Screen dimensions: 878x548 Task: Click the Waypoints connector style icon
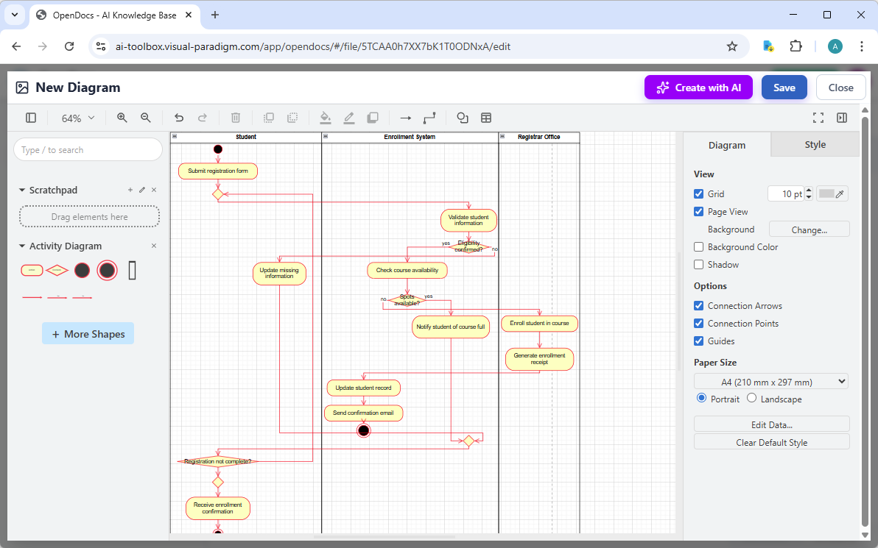pos(429,118)
